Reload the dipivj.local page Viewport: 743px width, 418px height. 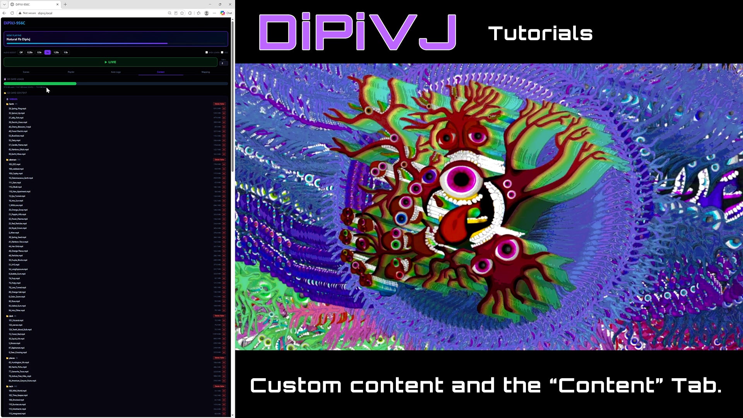tap(12, 13)
